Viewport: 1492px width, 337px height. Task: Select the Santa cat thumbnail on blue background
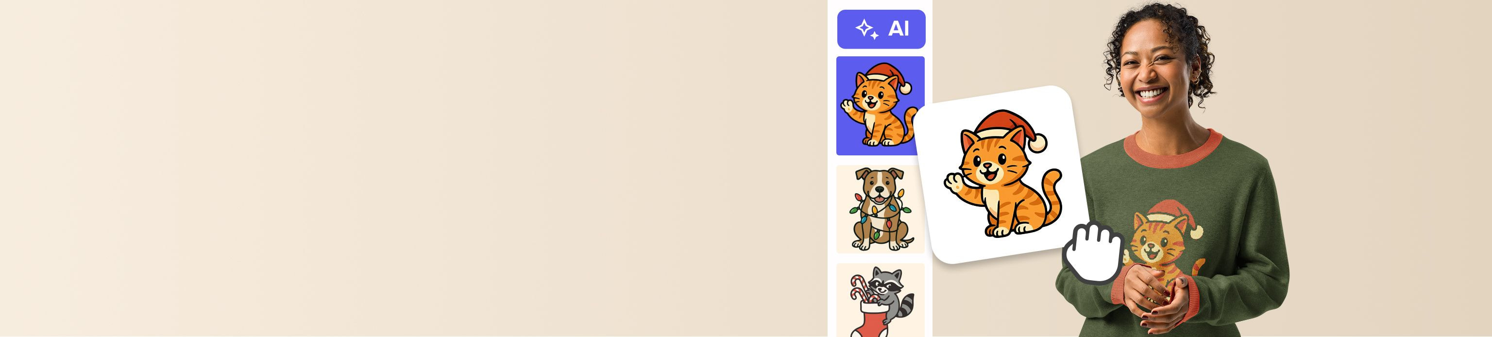tap(881, 106)
